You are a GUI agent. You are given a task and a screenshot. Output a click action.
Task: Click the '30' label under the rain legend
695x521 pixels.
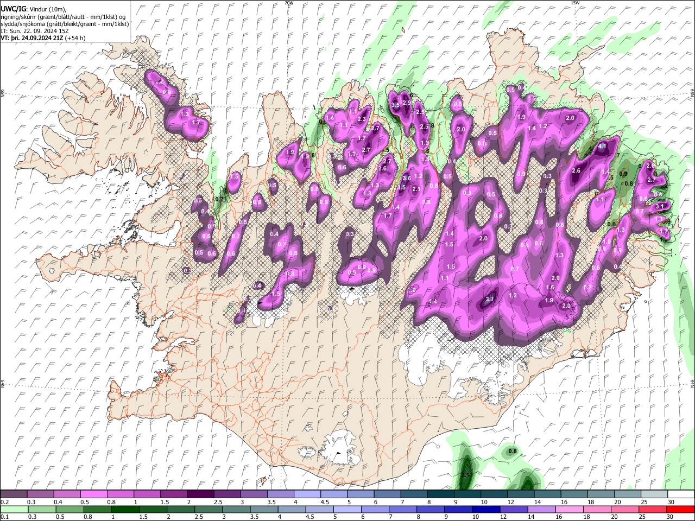tap(670, 517)
